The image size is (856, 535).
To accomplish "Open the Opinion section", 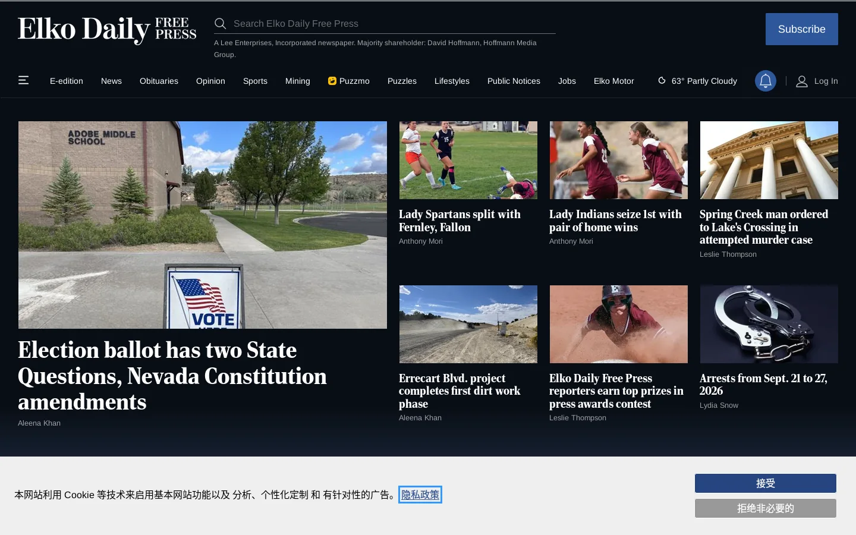I will (x=210, y=81).
